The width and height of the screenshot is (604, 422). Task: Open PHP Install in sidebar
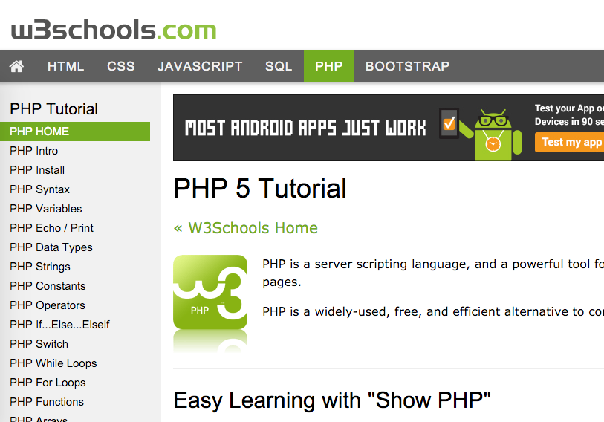tap(37, 170)
